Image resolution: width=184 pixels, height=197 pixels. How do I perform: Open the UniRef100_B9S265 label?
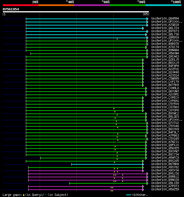coord(165,161)
